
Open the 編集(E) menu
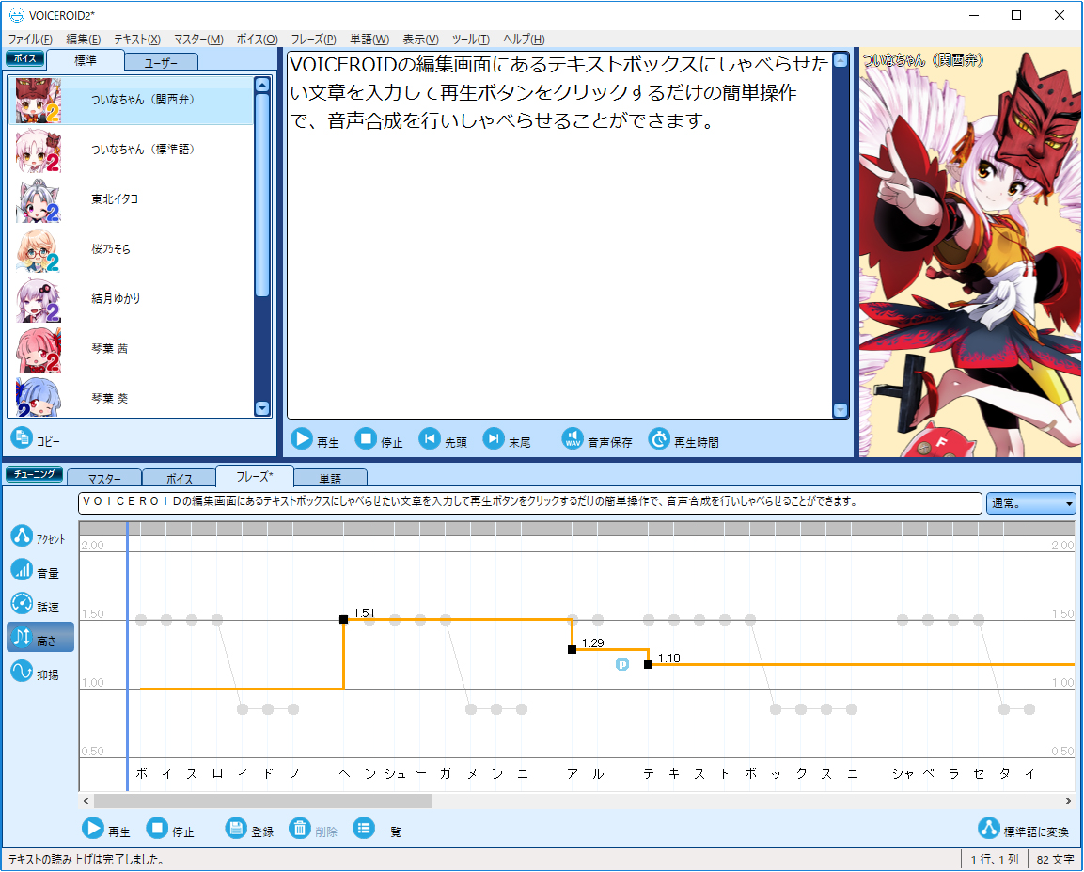(x=83, y=40)
